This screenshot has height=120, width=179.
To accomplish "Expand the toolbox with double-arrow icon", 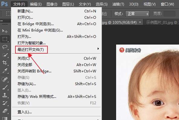I will coord(2,21).
